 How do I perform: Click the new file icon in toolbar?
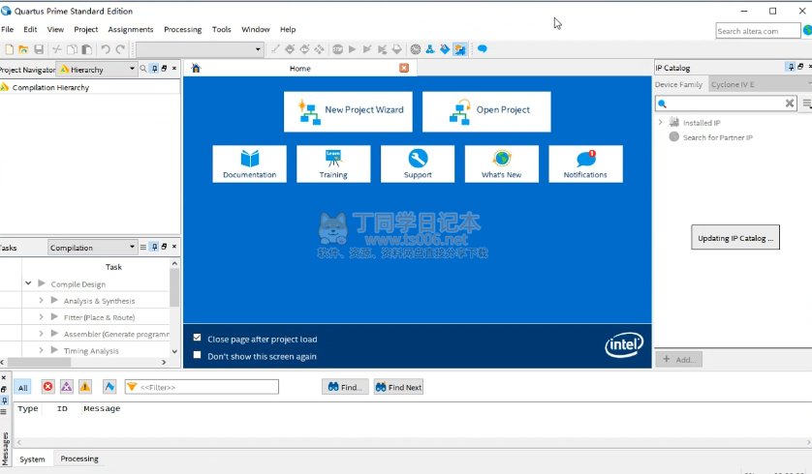10,49
